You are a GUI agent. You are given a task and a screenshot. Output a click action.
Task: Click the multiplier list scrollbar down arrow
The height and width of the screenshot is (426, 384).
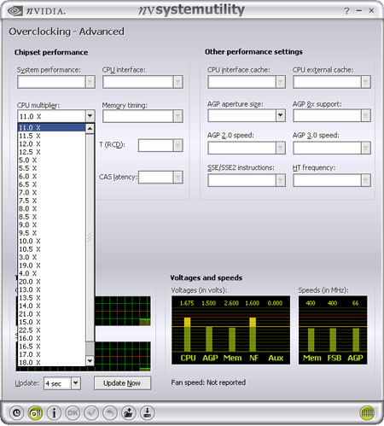(x=90, y=361)
